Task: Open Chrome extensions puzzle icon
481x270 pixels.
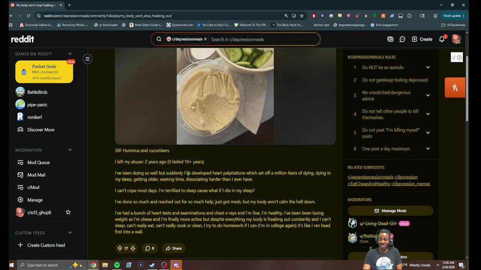Action: click(x=409, y=16)
